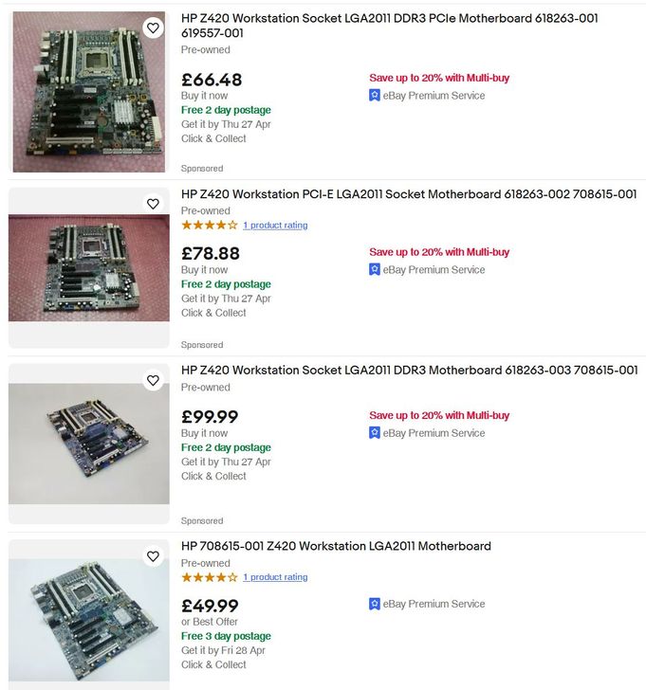
Task: Click 'Save up to 20% with Multi-buy' on the £66.48 listing
Action: 439,78
